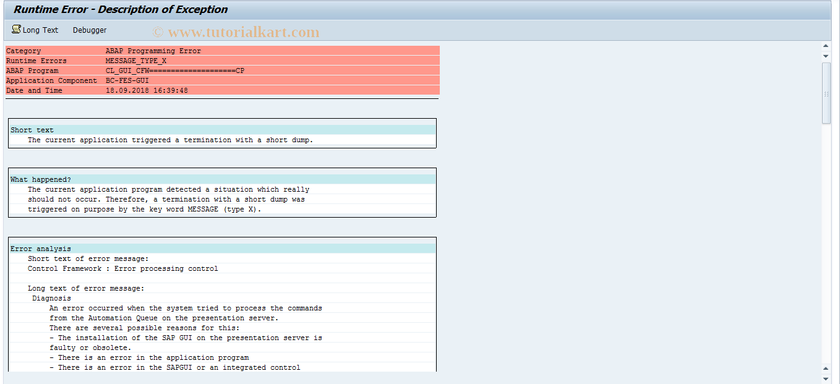This screenshot has width=840, height=384.
Task: Click the page-up arrow near bottom of scrollbar
Action: point(826,369)
